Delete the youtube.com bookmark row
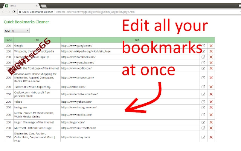241x151 pixels. [211, 63]
